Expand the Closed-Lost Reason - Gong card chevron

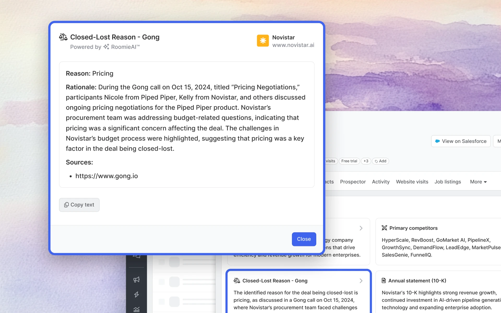click(x=361, y=281)
